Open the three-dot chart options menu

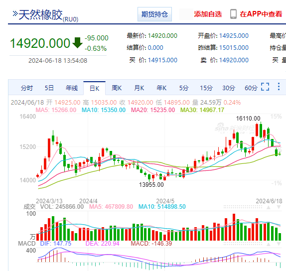279,87
